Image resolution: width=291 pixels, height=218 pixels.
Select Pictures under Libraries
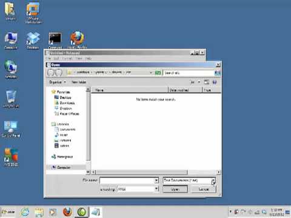click(63, 140)
